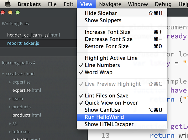Disable Lint Files on Save
The image size is (188, 140).
pyautogui.click(x=122, y=96)
